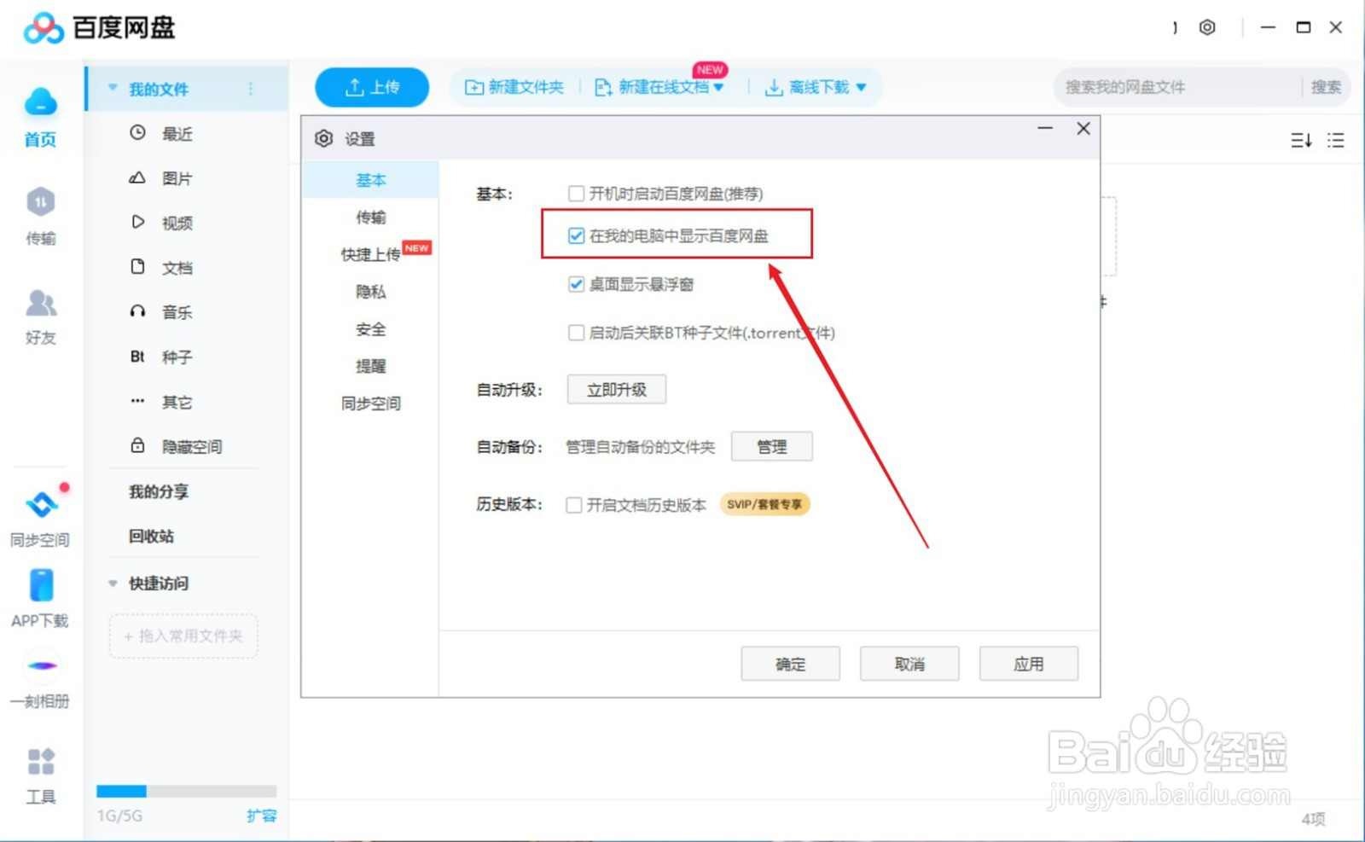Click the 搜索 search button
The image size is (1365, 842).
click(1326, 87)
